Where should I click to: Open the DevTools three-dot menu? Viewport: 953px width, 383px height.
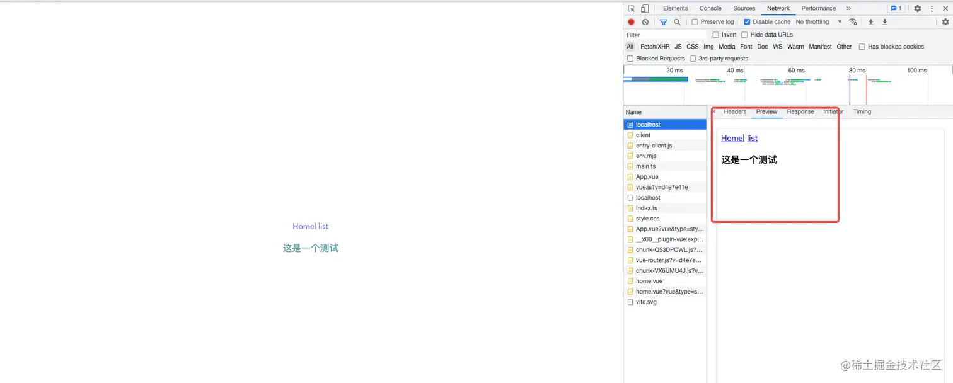(932, 8)
